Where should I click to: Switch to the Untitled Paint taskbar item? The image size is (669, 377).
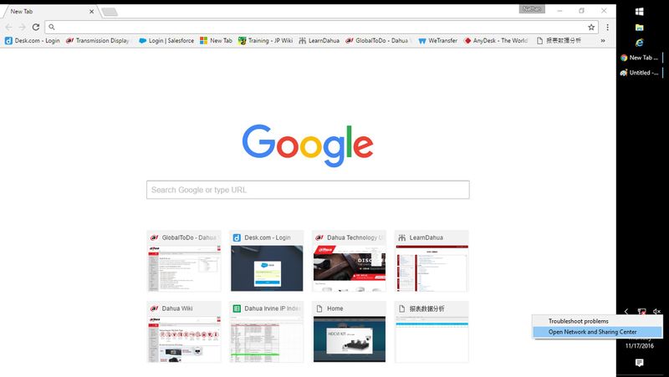click(x=640, y=73)
